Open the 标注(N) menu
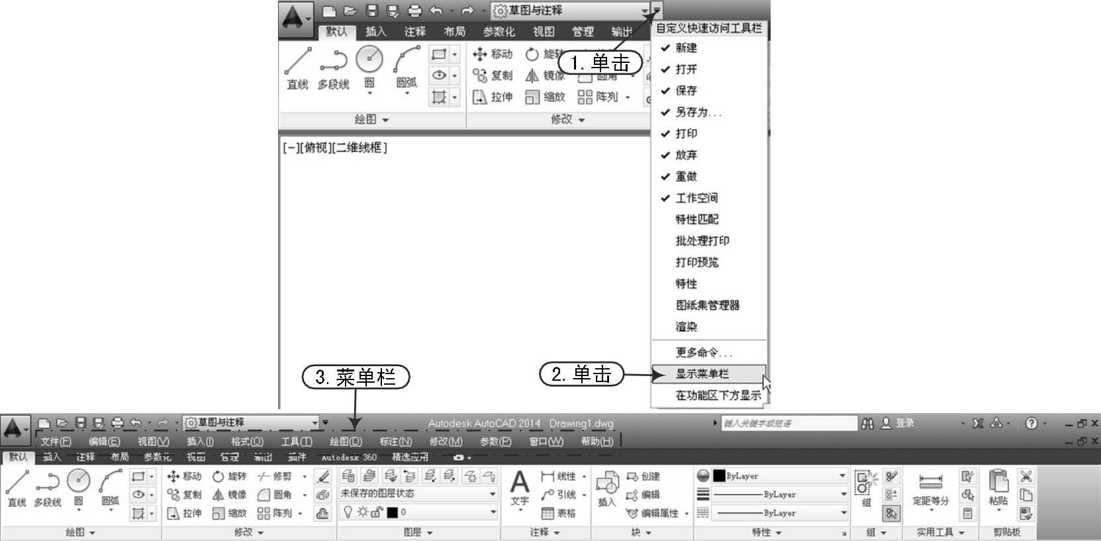This screenshot has width=1101, height=541. click(395, 442)
